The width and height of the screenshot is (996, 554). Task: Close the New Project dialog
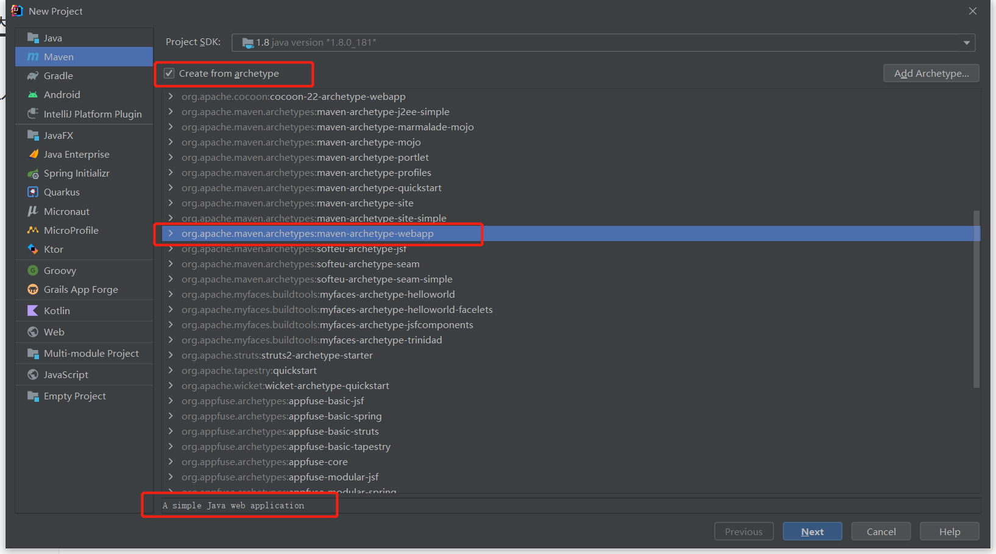click(x=973, y=11)
